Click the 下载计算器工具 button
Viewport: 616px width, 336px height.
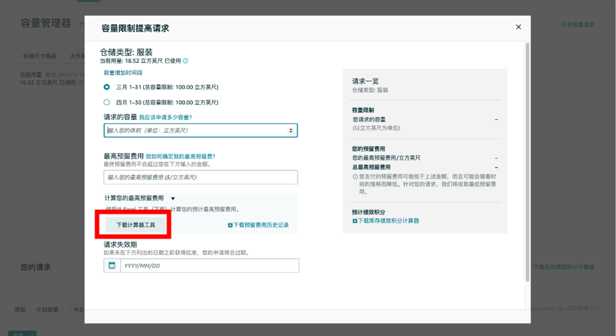(136, 225)
